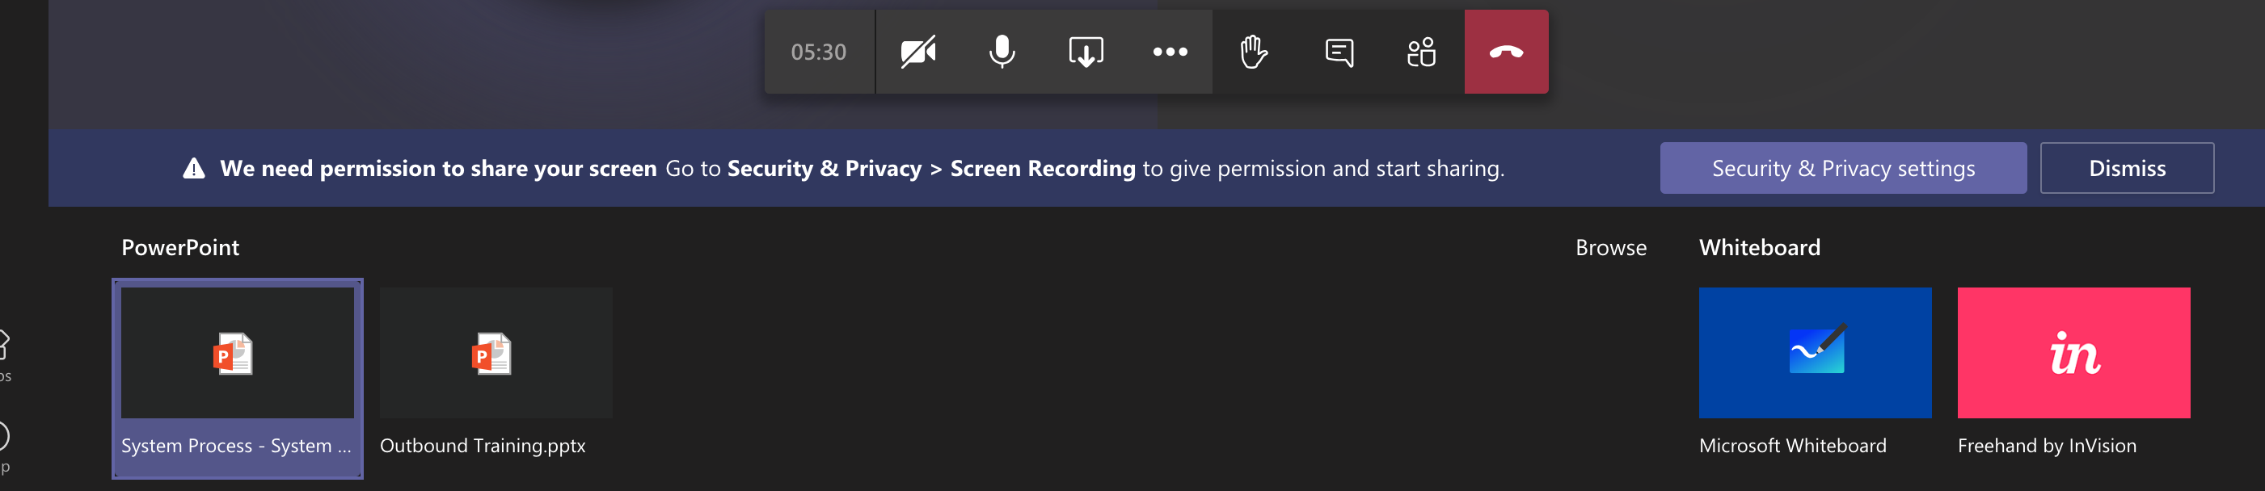Dismiss the screen sharing permission banner
Image resolution: width=2265 pixels, height=491 pixels.
(x=2127, y=168)
